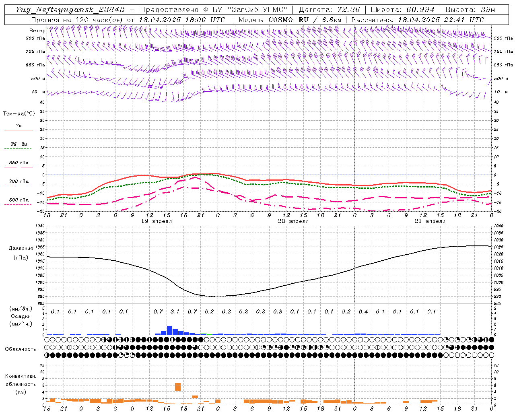Click the 'Ветер' wind panel label

(x=37, y=31)
